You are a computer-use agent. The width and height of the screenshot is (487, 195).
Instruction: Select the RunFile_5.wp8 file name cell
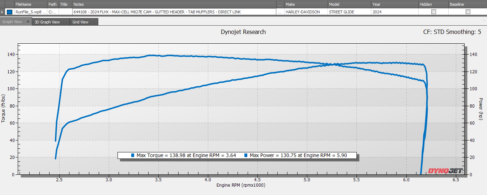31,12
